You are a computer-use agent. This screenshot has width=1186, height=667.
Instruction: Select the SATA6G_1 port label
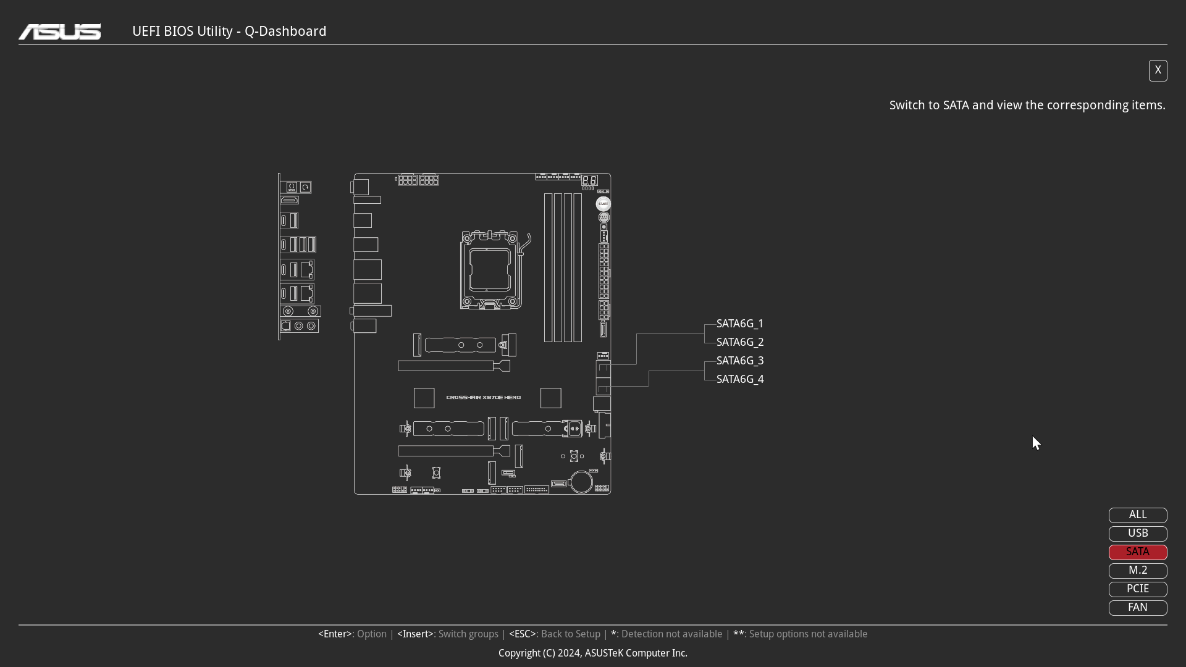coord(740,324)
